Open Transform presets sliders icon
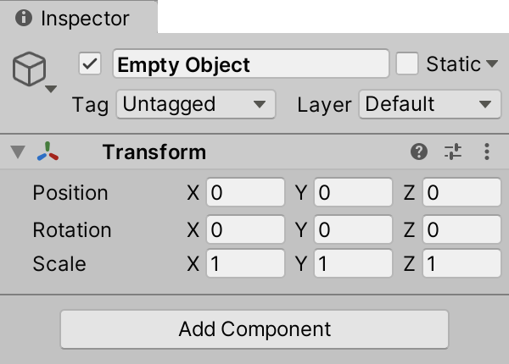The image size is (509, 364). pyautogui.click(x=453, y=152)
